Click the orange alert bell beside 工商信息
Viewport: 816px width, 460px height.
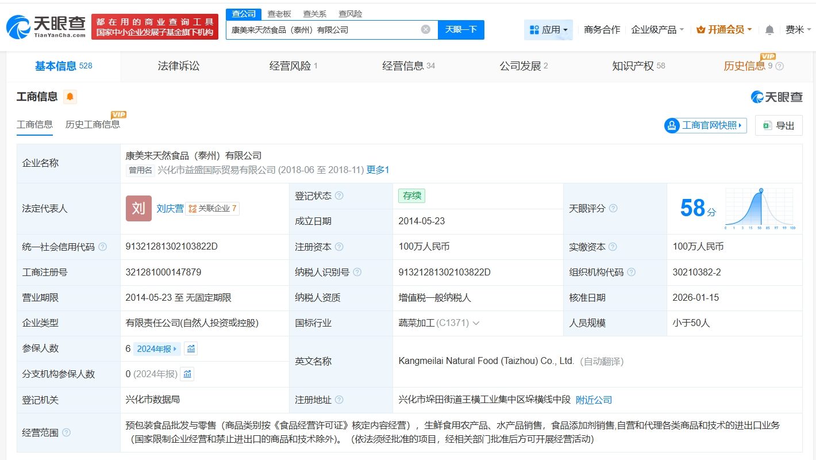70,97
